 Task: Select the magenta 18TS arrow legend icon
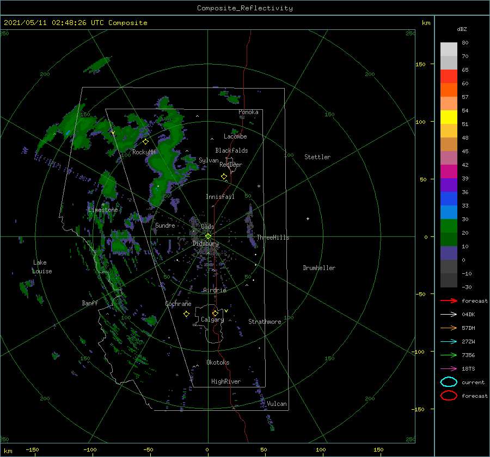(449, 369)
